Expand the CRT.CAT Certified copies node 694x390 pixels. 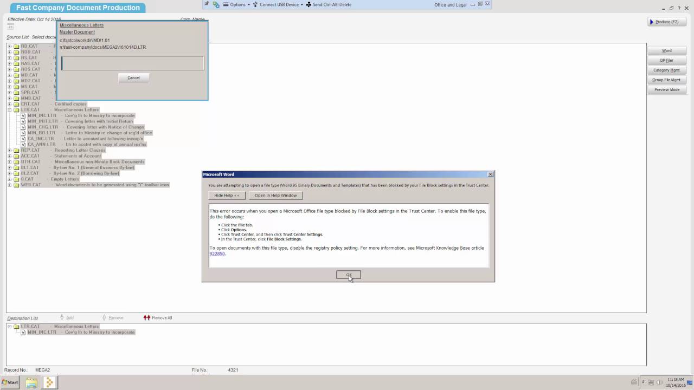coord(9,104)
